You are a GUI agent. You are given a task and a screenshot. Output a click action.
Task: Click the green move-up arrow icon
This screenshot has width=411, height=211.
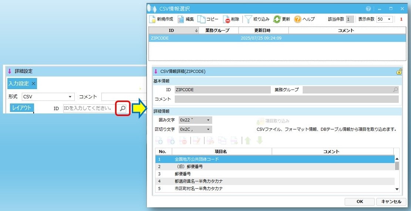(248, 140)
